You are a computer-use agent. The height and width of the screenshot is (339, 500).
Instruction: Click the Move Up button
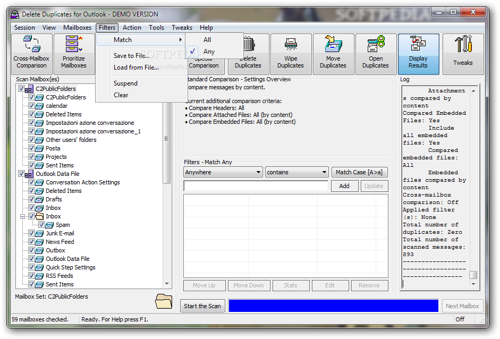tap(205, 285)
